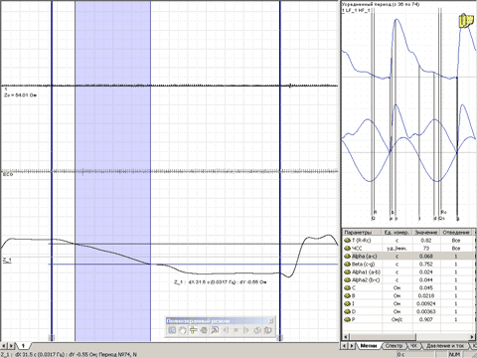Image resolution: width=477 pixels, height=358 pixels.
Task: Select sheet tab 1 below the main chart
Action: click(x=23, y=346)
